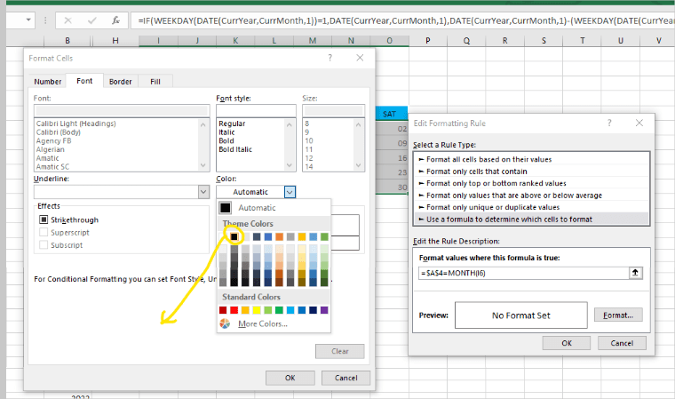Open the More Colors color wheel option
The height and width of the screenshot is (399, 675).
(x=253, y=323)
